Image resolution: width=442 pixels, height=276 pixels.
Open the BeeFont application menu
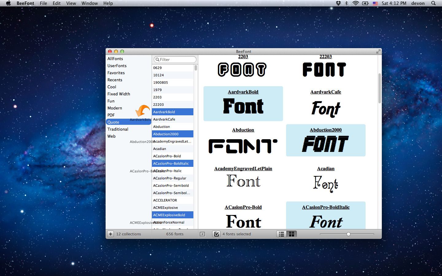pyautogui.click(x=25, y=3)
